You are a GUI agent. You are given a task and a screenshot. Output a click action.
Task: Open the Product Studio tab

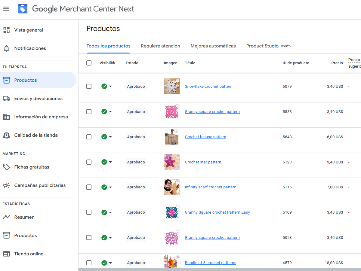(x=262, y=46)
